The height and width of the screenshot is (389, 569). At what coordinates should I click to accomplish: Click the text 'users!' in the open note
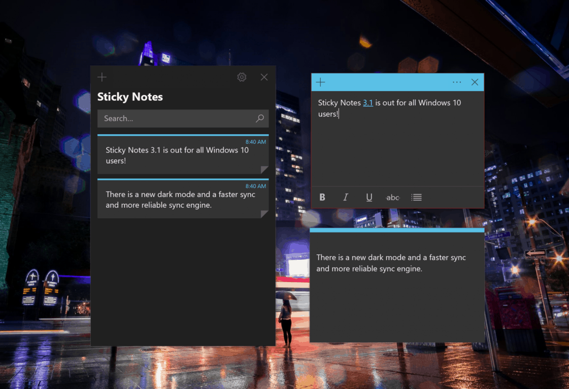pos(328,114)
